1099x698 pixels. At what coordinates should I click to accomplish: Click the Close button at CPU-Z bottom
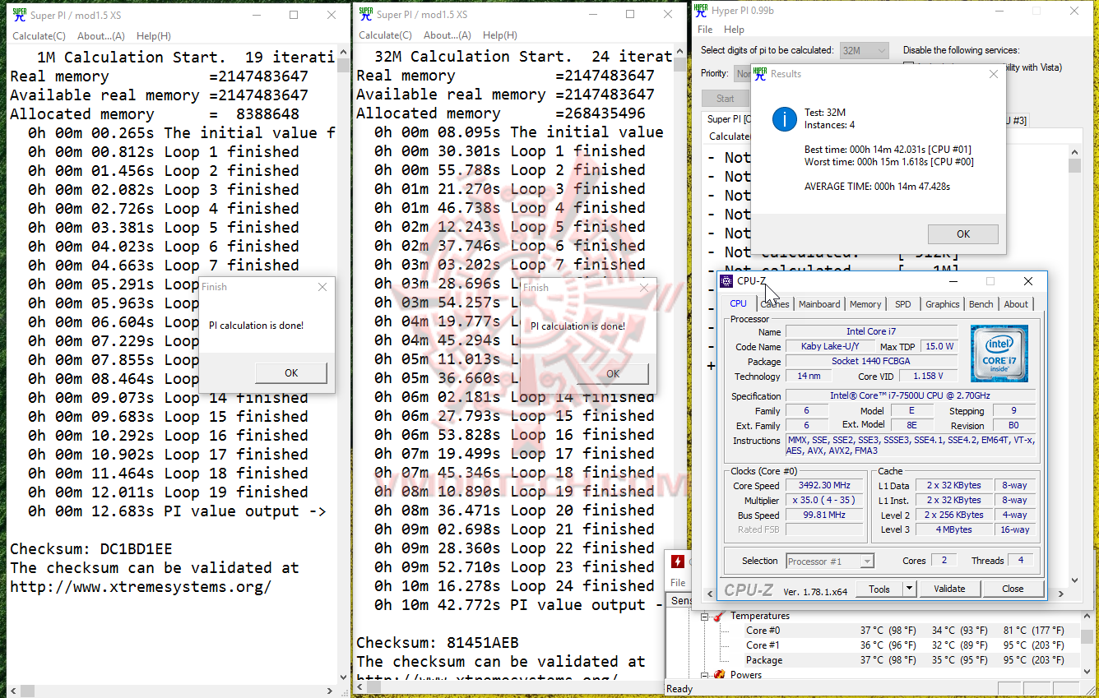(x=1013, y=589)
